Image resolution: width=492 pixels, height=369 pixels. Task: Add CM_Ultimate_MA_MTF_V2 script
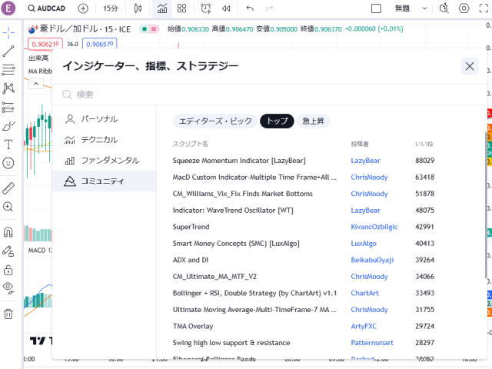point(214,277)
